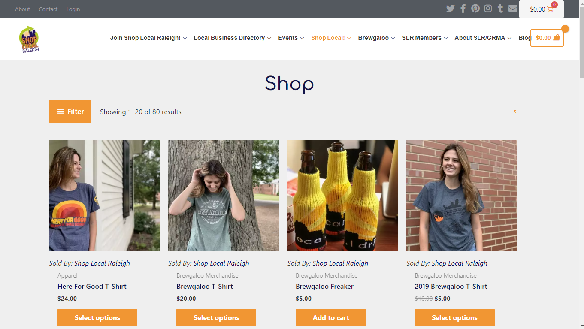Click the Pinterest icon in top bar
This screenshot has width=584, height=329.
tap(475, 9)
